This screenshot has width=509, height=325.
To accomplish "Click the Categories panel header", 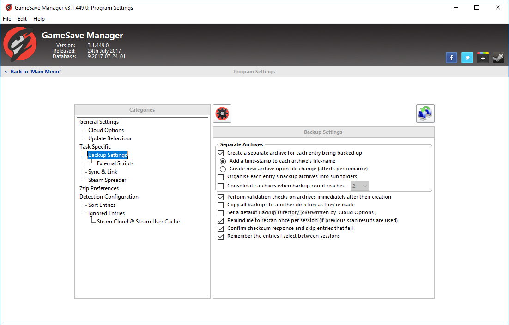I will 142,110.
